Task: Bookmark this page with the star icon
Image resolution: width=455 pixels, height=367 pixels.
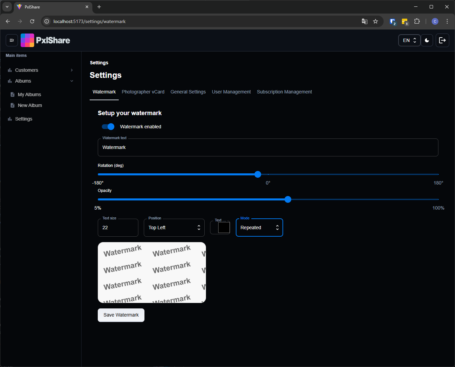Action: (x=376, y=21)
